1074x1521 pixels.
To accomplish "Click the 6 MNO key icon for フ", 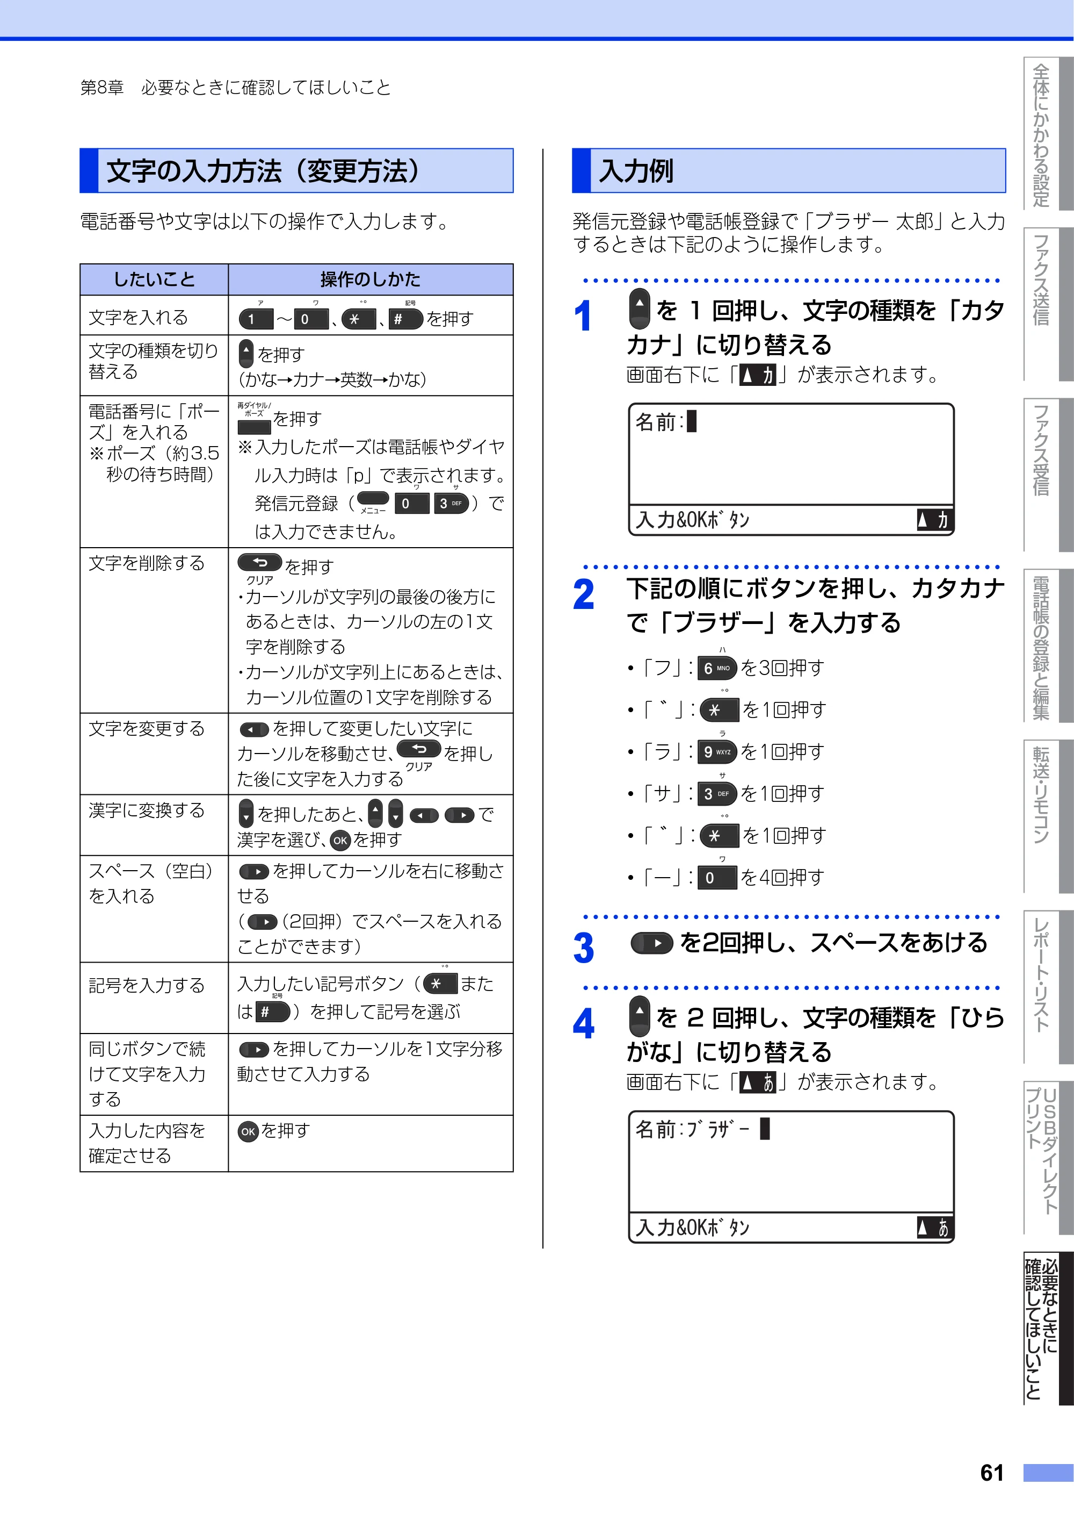I will tap(717, 669).
